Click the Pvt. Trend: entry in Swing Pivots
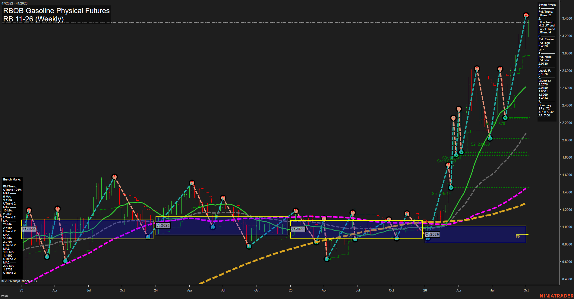 coord(546,12)
